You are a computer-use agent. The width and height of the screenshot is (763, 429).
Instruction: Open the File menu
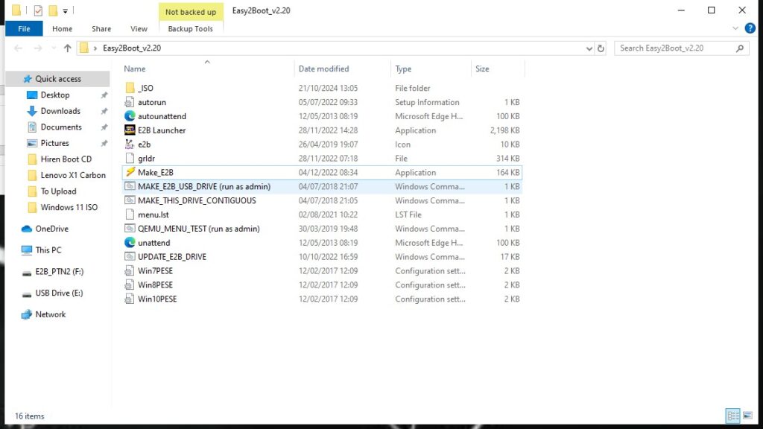coord(24,29)
